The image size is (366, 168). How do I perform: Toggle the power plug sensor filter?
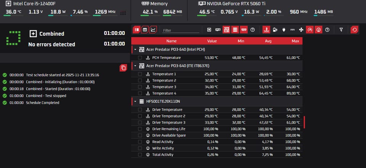[284, 30]
